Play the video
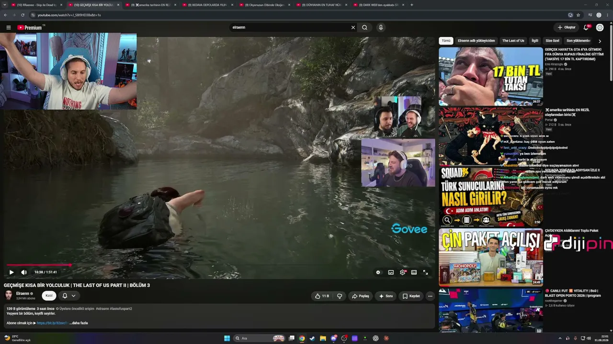Screen dimensions: 613x344 11,272
